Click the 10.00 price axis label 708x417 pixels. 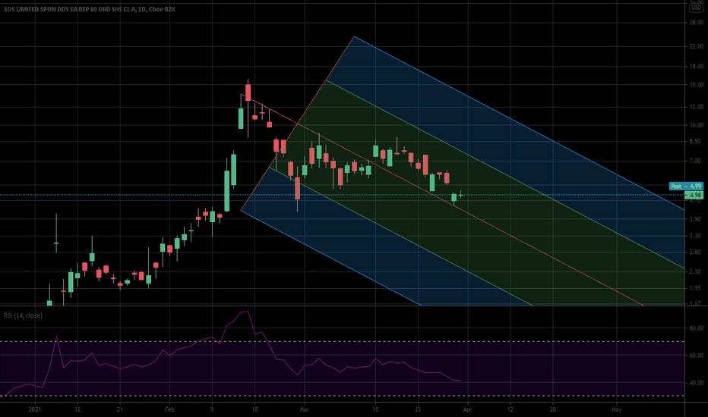tap(697, 125)
